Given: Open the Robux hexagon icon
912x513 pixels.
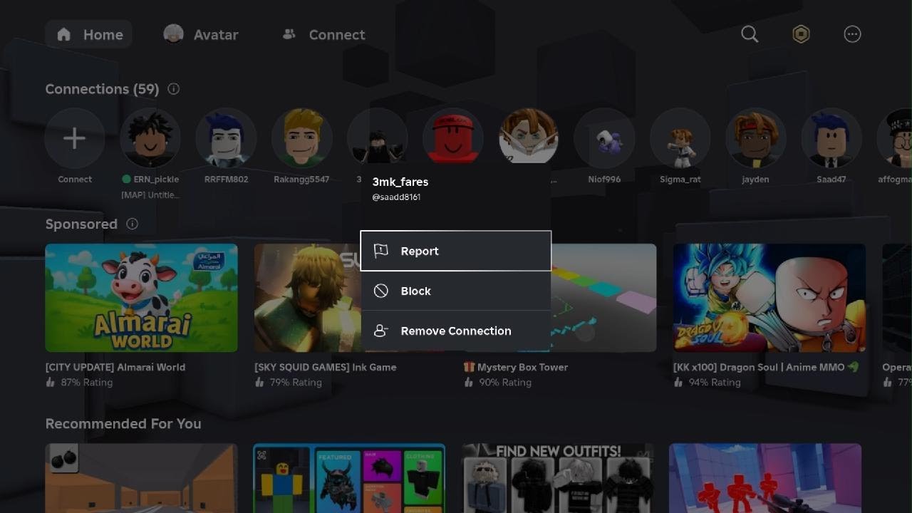Looking at the screenshot, I should (801, 34).
